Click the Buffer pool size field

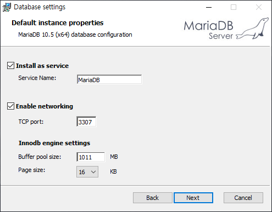tap(91, 157)
